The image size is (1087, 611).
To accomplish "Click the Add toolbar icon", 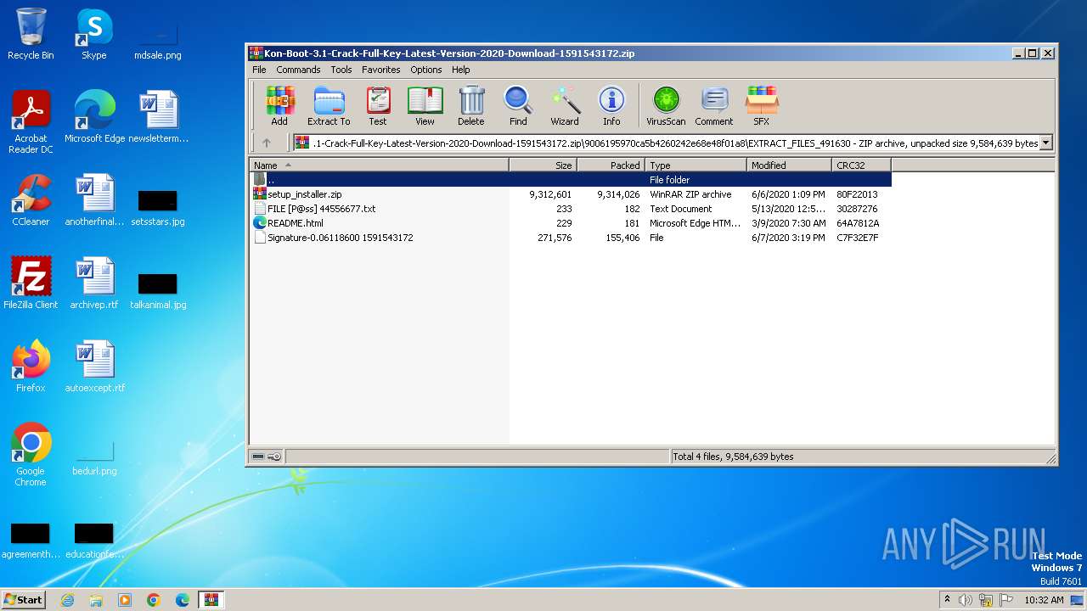I will [x=279, y=105].
